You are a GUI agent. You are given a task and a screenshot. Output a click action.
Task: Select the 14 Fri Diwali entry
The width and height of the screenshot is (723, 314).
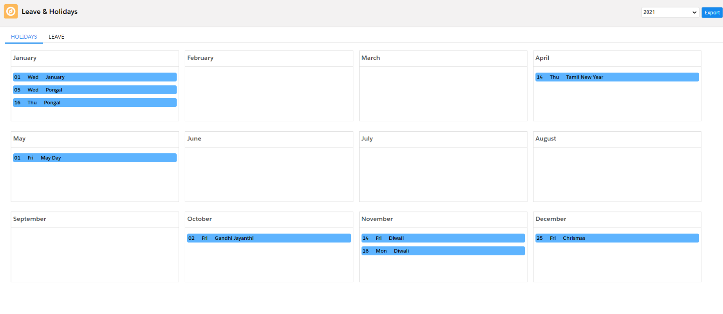(443, 238)
